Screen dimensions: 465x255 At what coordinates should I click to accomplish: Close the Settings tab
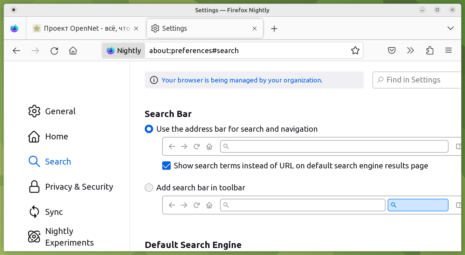[x=255, y=29]
